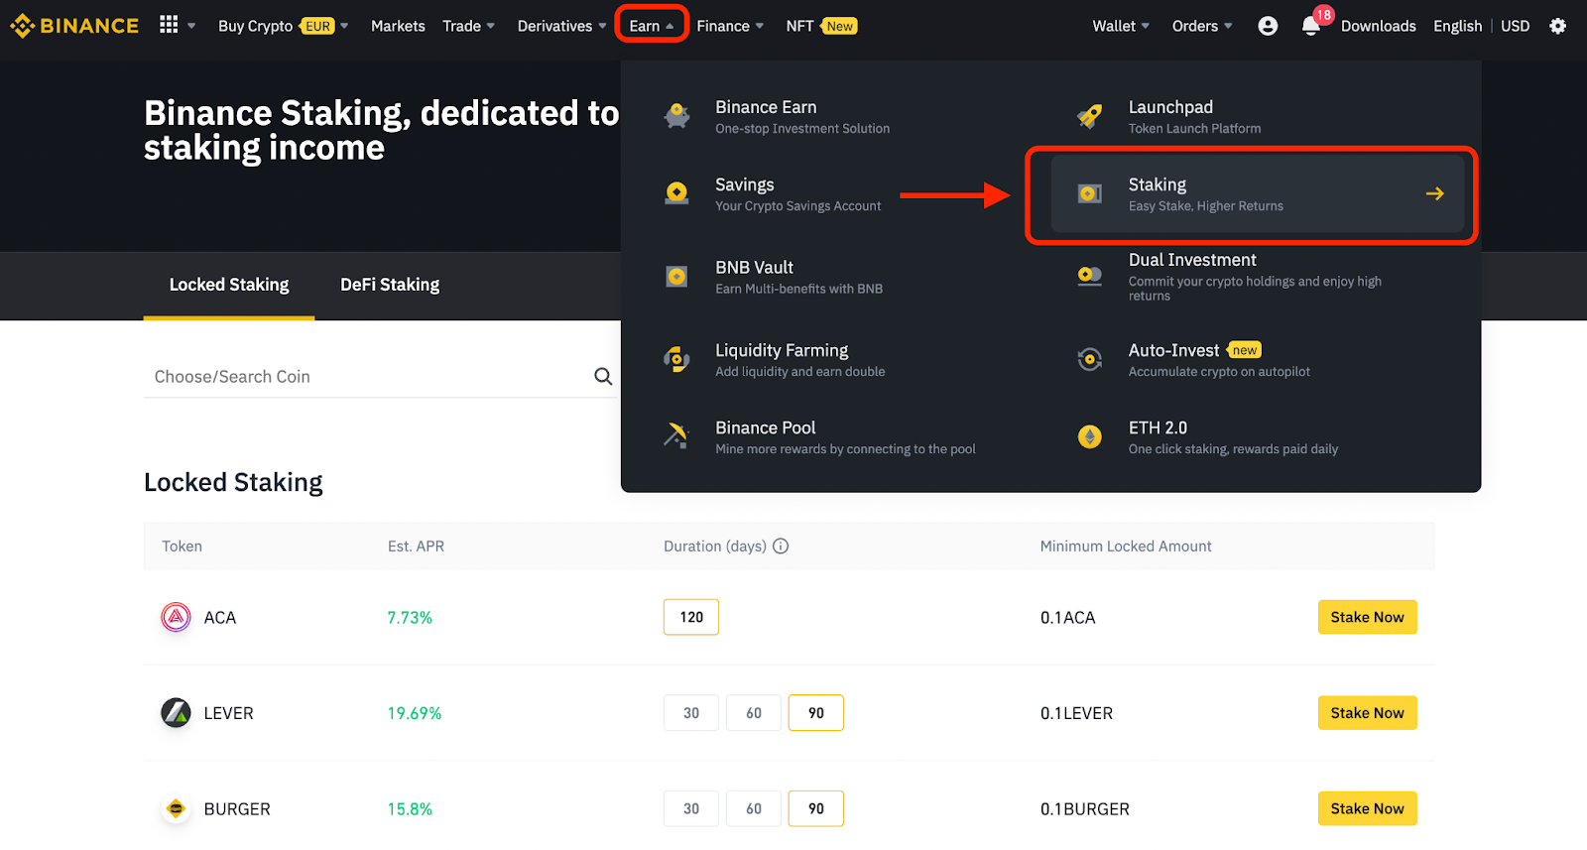Click the magnifier search icon in coin search
The height and width of the screenshot is (850, 1587).
pos(603,376)
